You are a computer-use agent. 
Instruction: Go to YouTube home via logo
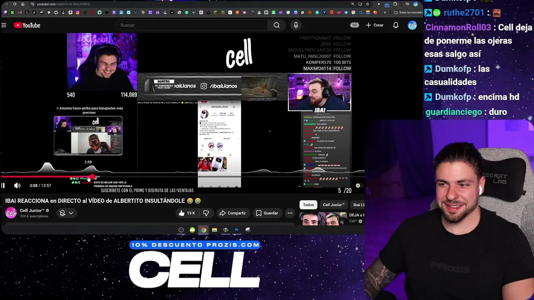pos(27,25)
